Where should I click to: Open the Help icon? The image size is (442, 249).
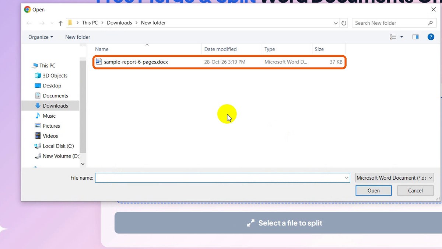pos(431,37)
